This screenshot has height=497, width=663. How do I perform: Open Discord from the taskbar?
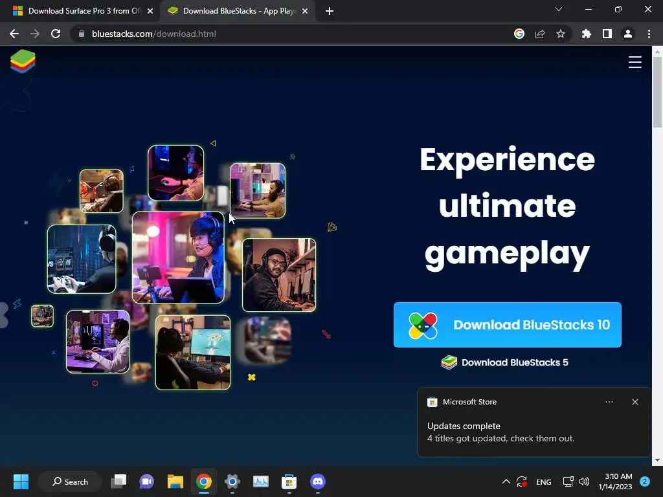pyautogui.click(x=317, y=481)
